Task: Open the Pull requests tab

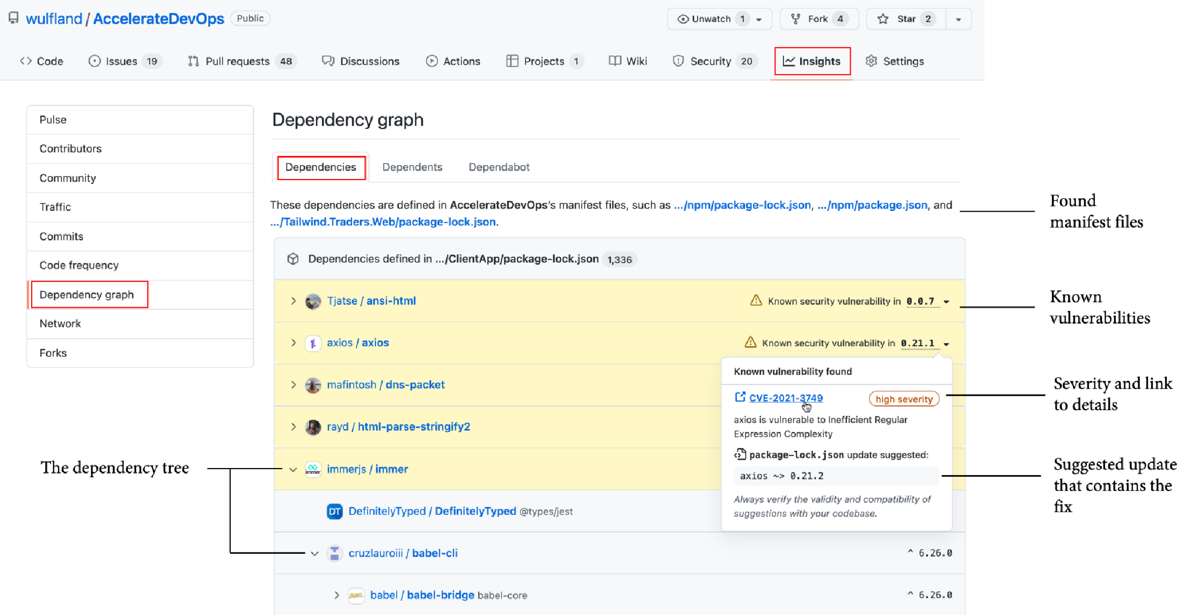Action: point(242,61)
